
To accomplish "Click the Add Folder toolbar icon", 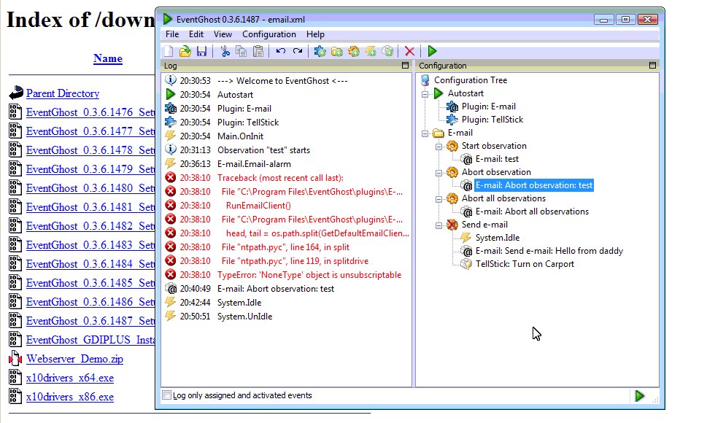I will point(337,51).
